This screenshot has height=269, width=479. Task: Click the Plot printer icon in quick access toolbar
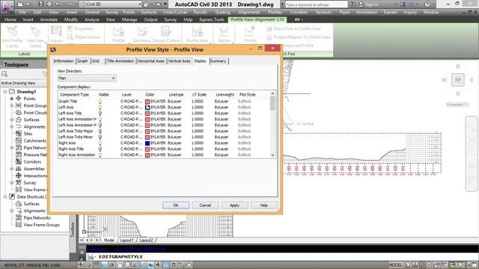click(49, 4)
